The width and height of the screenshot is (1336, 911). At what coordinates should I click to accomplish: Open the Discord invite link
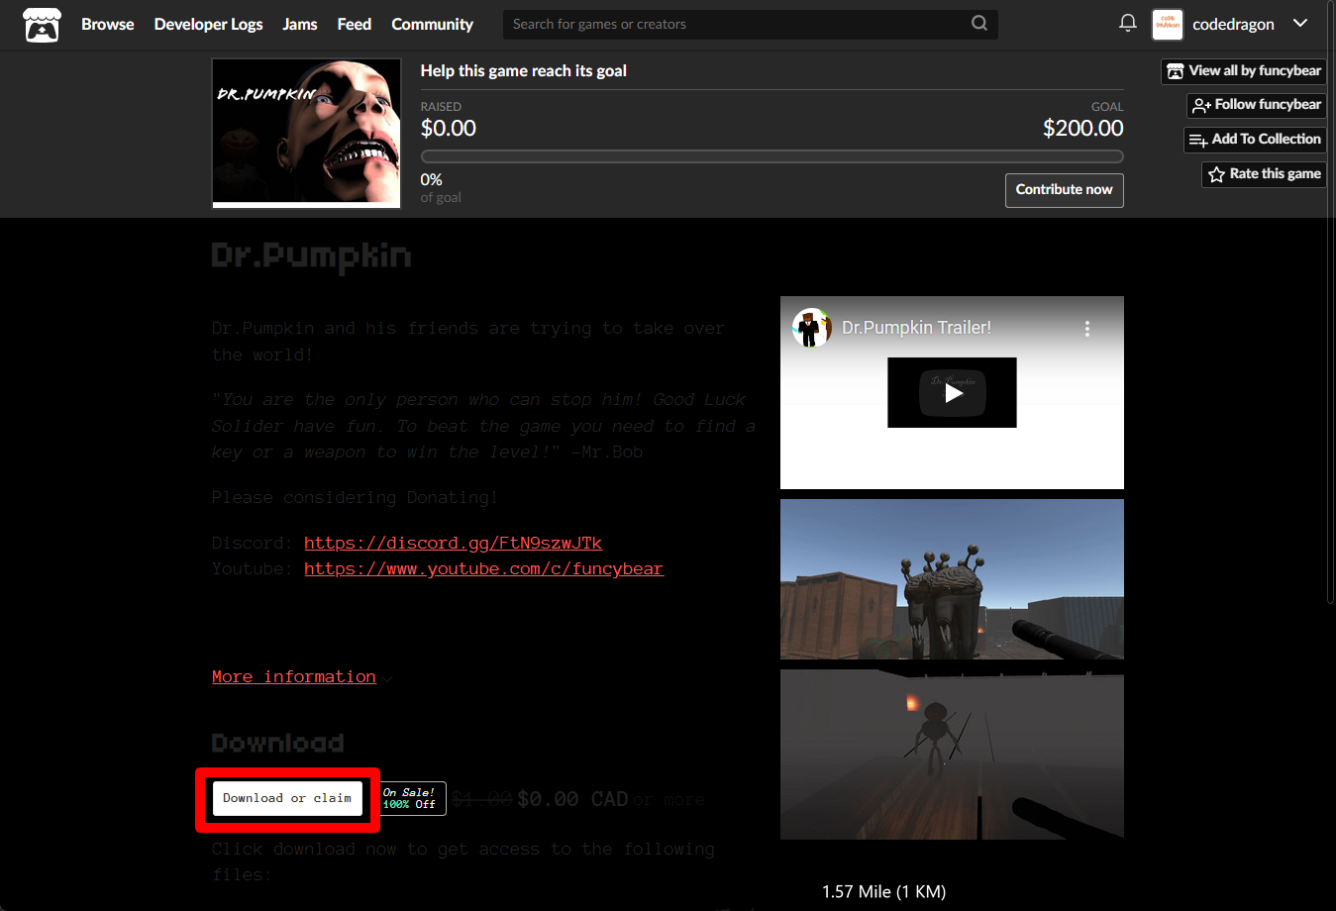click(453, 543)
